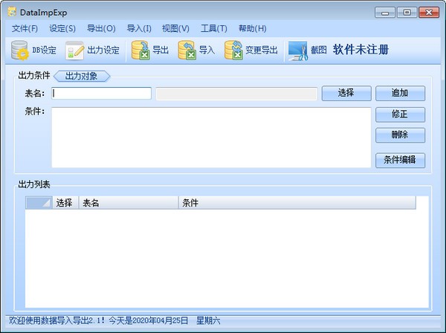Click the 导出 export toolbar icon

[140, 51]
